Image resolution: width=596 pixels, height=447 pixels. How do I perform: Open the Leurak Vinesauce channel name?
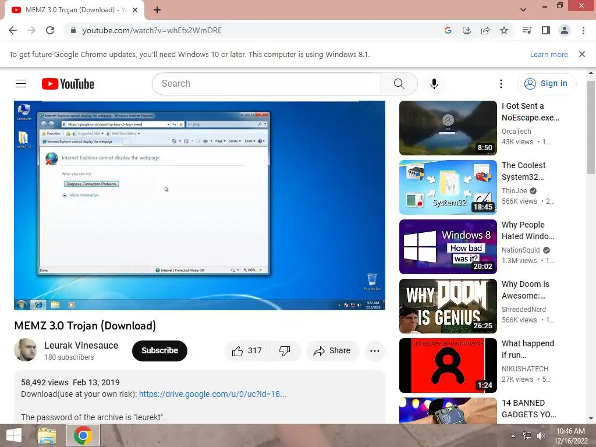pos(81,345)
